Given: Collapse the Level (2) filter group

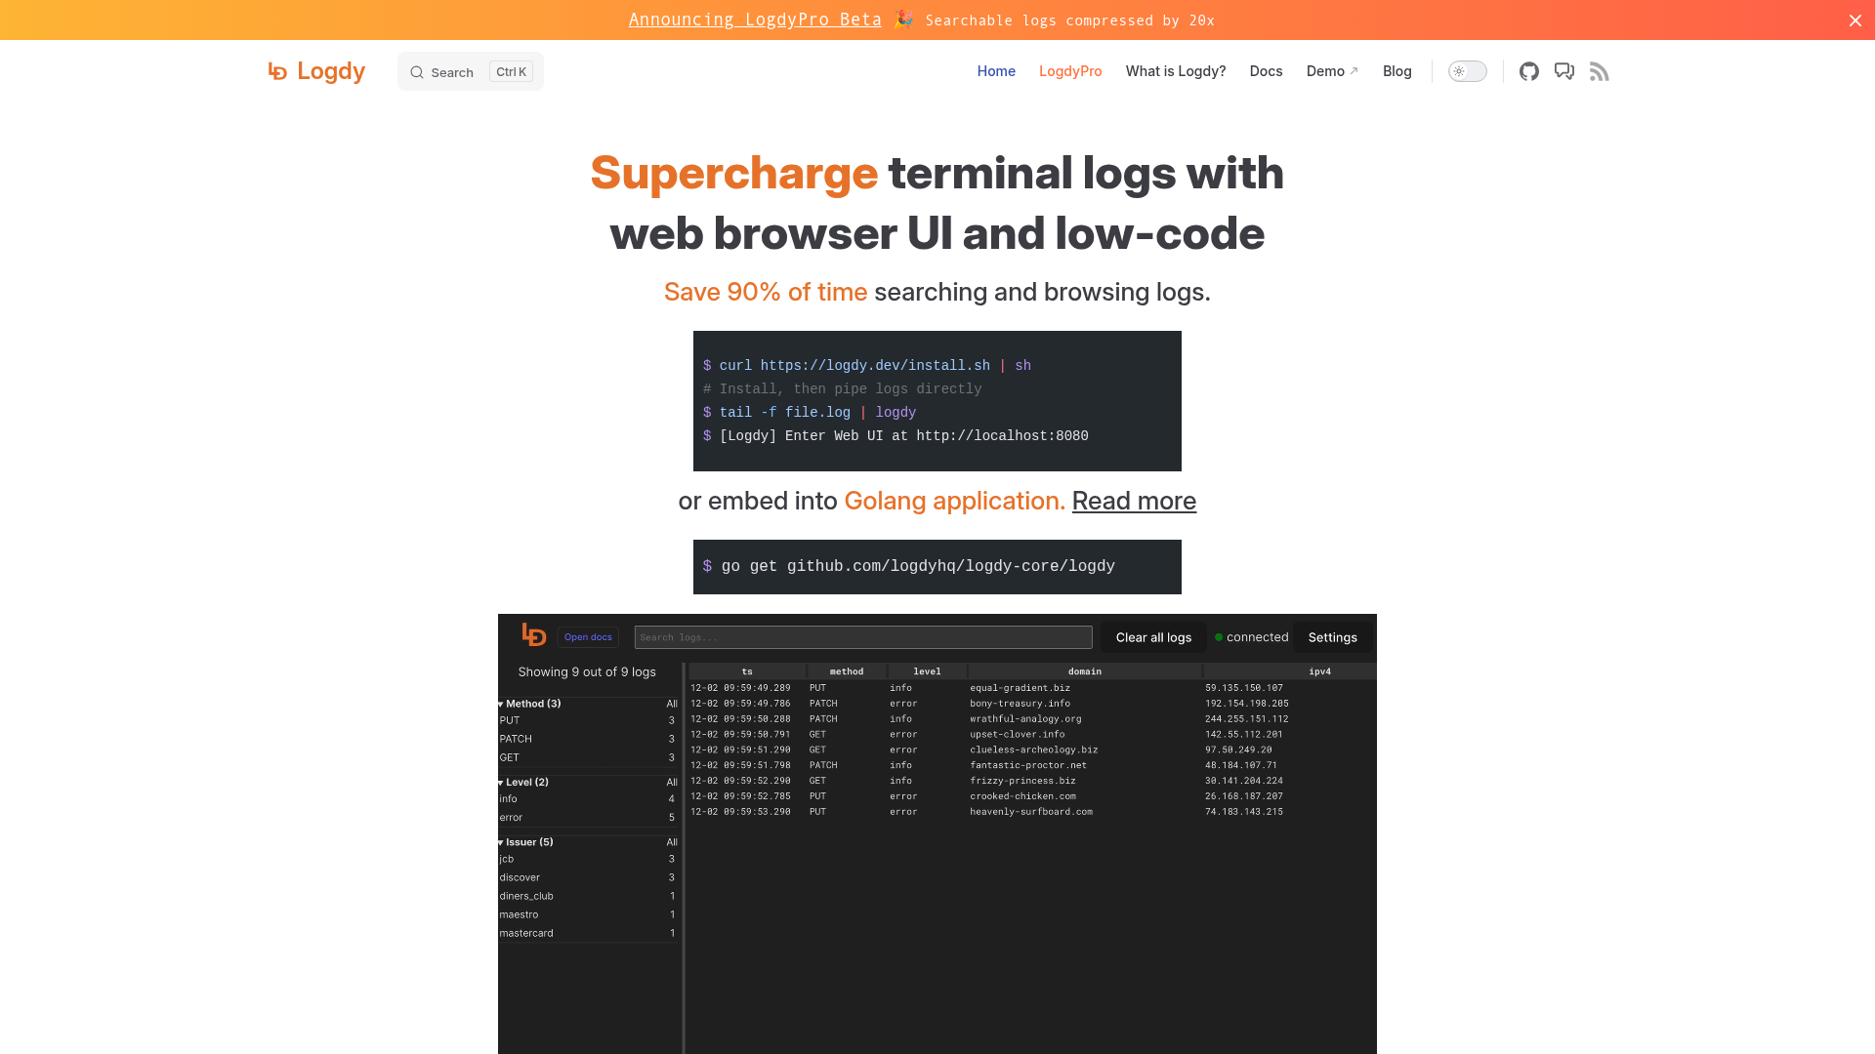Looking at the screenshot, I should (523, 783).
